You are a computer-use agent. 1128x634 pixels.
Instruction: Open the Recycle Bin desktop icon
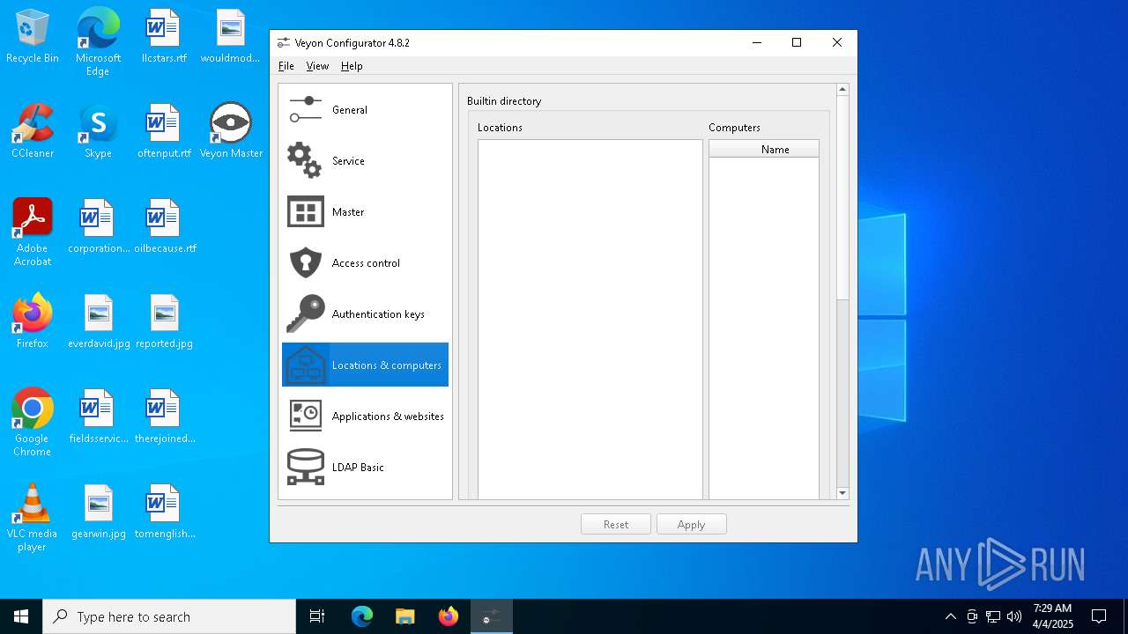[33, 37]
